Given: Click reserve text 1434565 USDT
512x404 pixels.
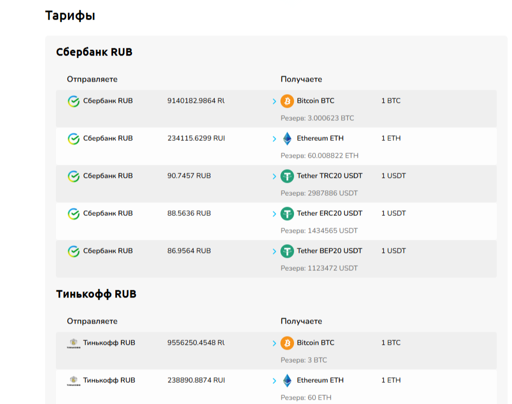Looking at the screenshot, I should [x=319, y=231].
